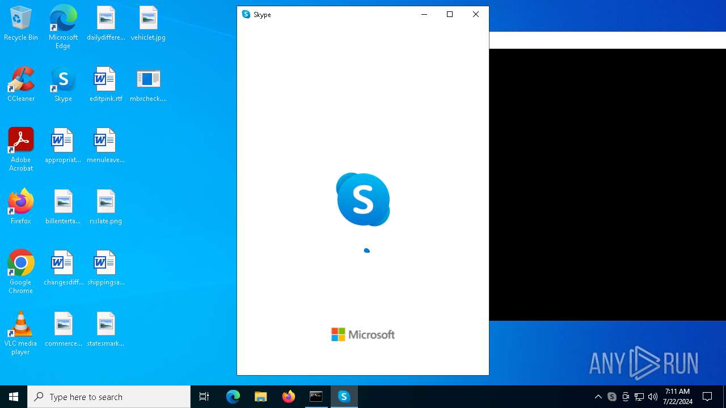The width and height of the screenshot is (726, 408).
Task: Select the mbrcheck... application icon
Action: tap(148, 85)
